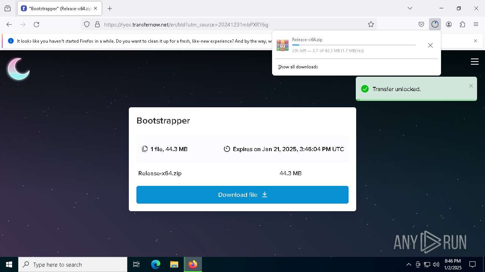Open the Windows Start menu

[x=9, y=264]
